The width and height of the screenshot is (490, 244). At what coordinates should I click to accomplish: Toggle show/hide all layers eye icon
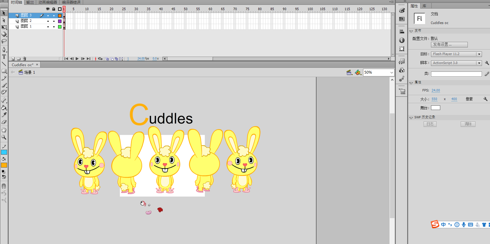[x=48, y=9]
